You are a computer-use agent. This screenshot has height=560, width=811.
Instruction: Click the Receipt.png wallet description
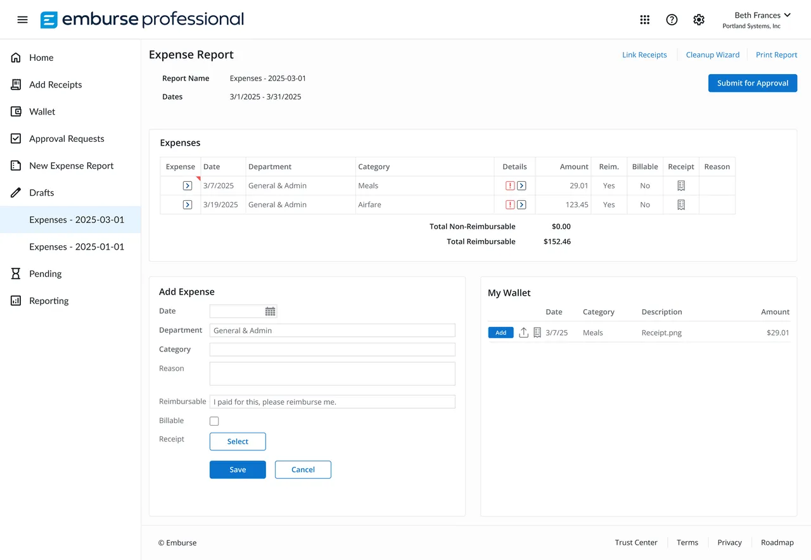pyautogui.click(x=661, y=333)
